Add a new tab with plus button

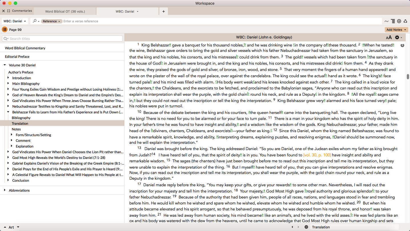point(164,11)
